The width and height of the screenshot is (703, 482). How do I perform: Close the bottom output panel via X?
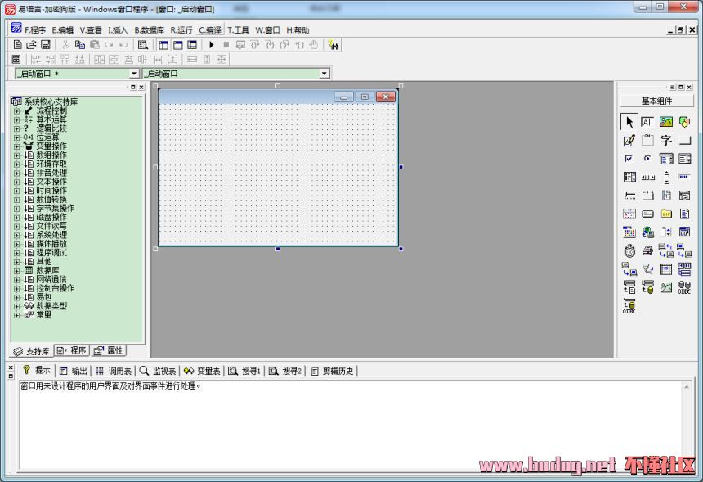11,367
